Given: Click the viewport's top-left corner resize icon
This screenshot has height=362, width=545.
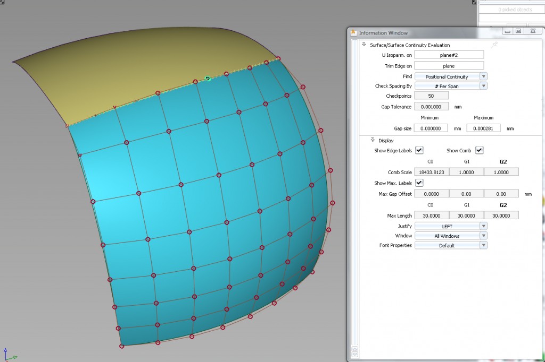Looking at the screenshot, I should pos(3,3).
